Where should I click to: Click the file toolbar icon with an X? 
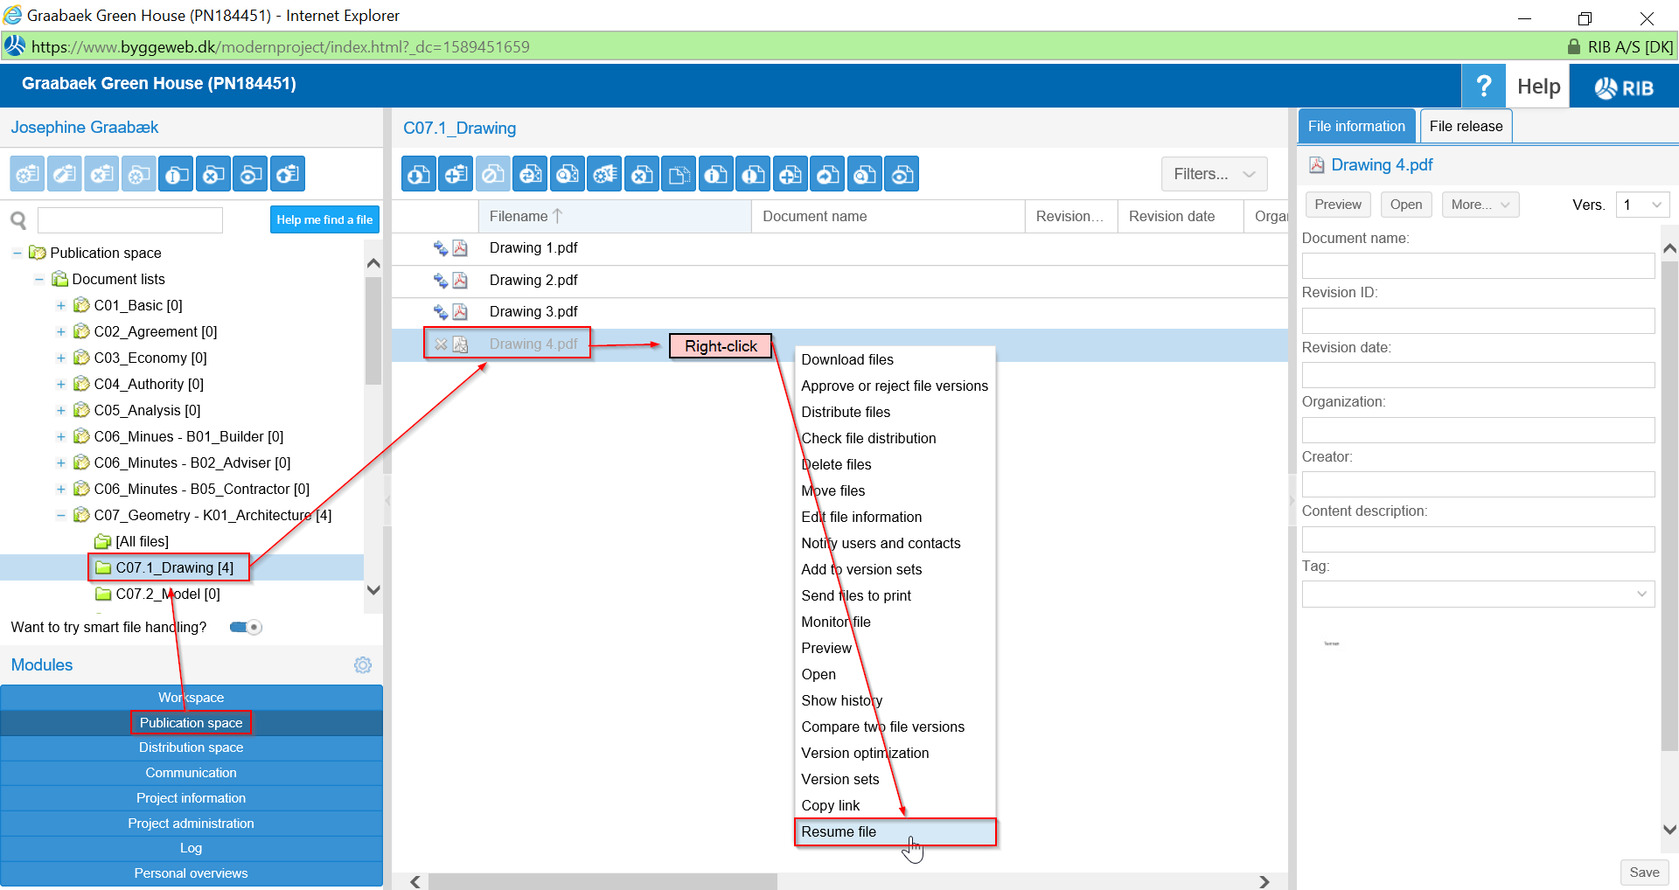coord(642,175)
